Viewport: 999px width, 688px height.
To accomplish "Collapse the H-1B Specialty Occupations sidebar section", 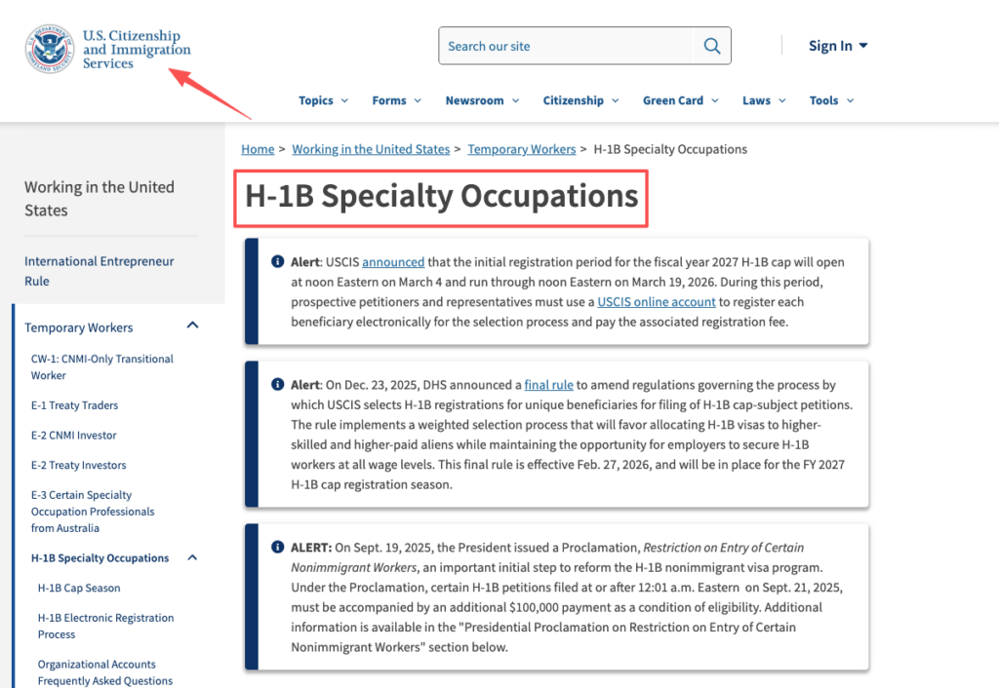I will click(x=193, y=556).
